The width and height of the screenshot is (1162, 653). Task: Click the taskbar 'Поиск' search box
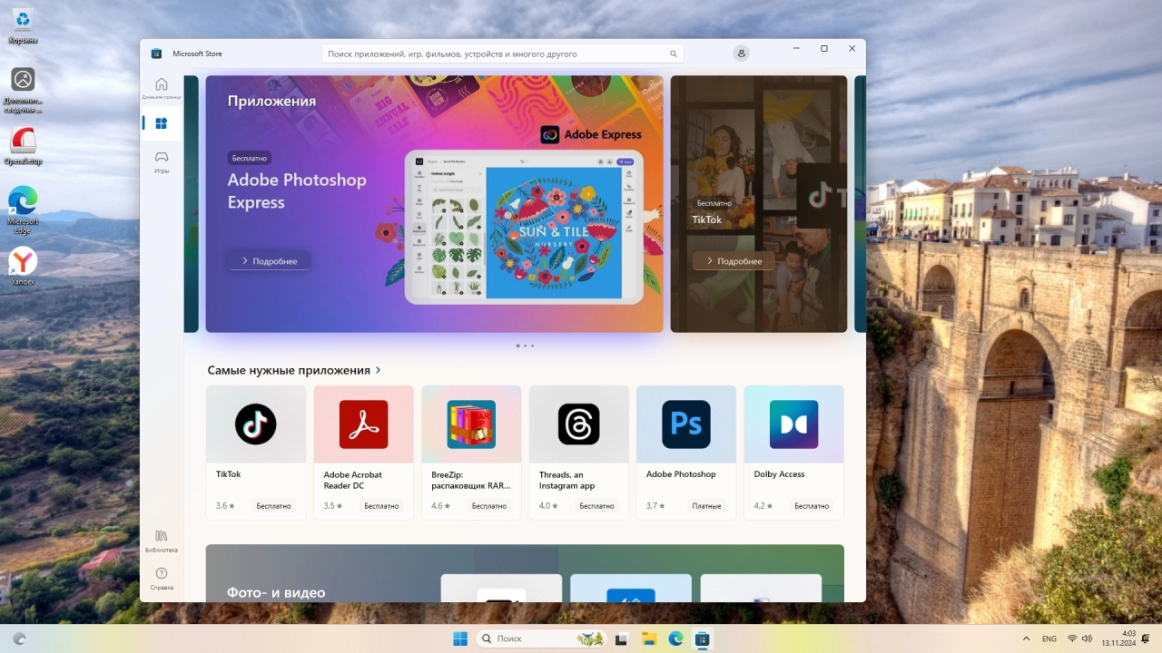[541, 638]
